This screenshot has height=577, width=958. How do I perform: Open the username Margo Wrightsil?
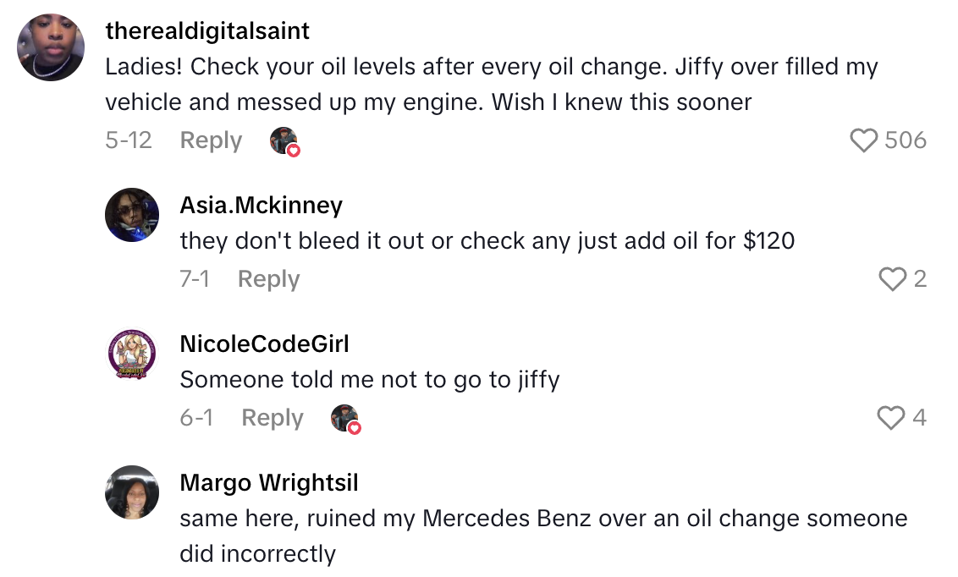point(268,482)
